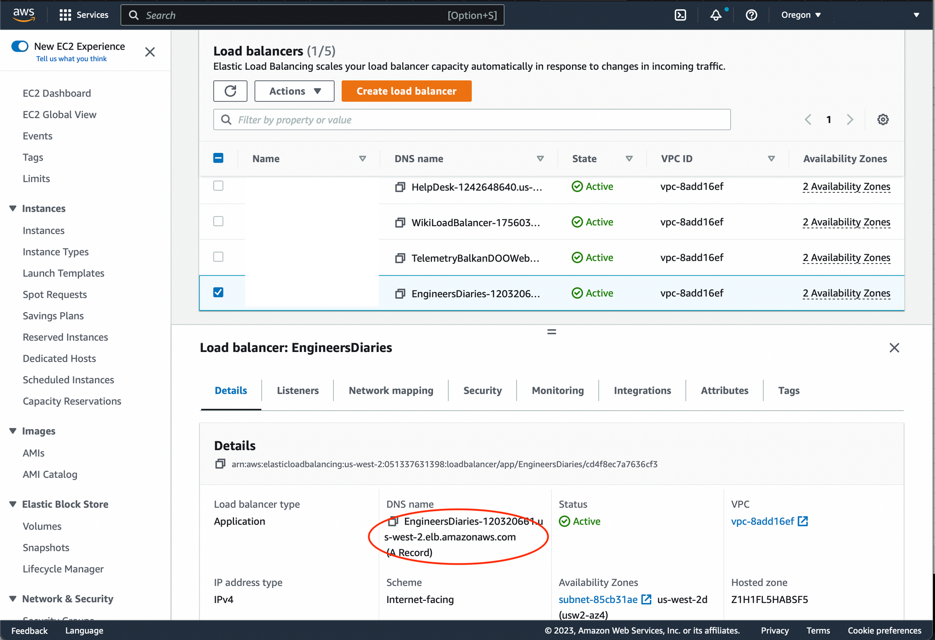Go to the next page arrow

tap(850, 120)
